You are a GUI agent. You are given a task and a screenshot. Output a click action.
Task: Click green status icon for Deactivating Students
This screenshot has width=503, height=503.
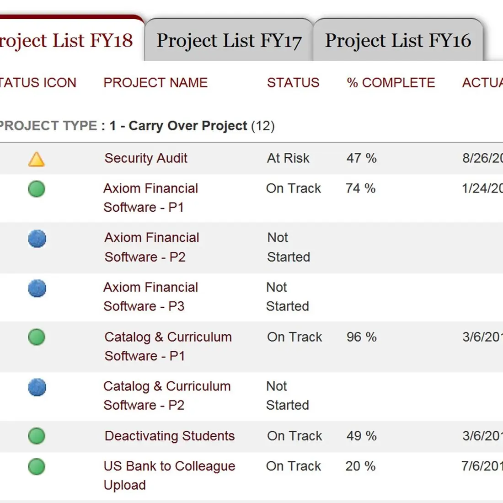37,436
